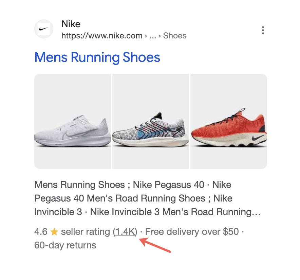Select the Shoes breadcrumb in the URL
The height and width of the screenshot is (280, 300).
(x=175, y=36)
